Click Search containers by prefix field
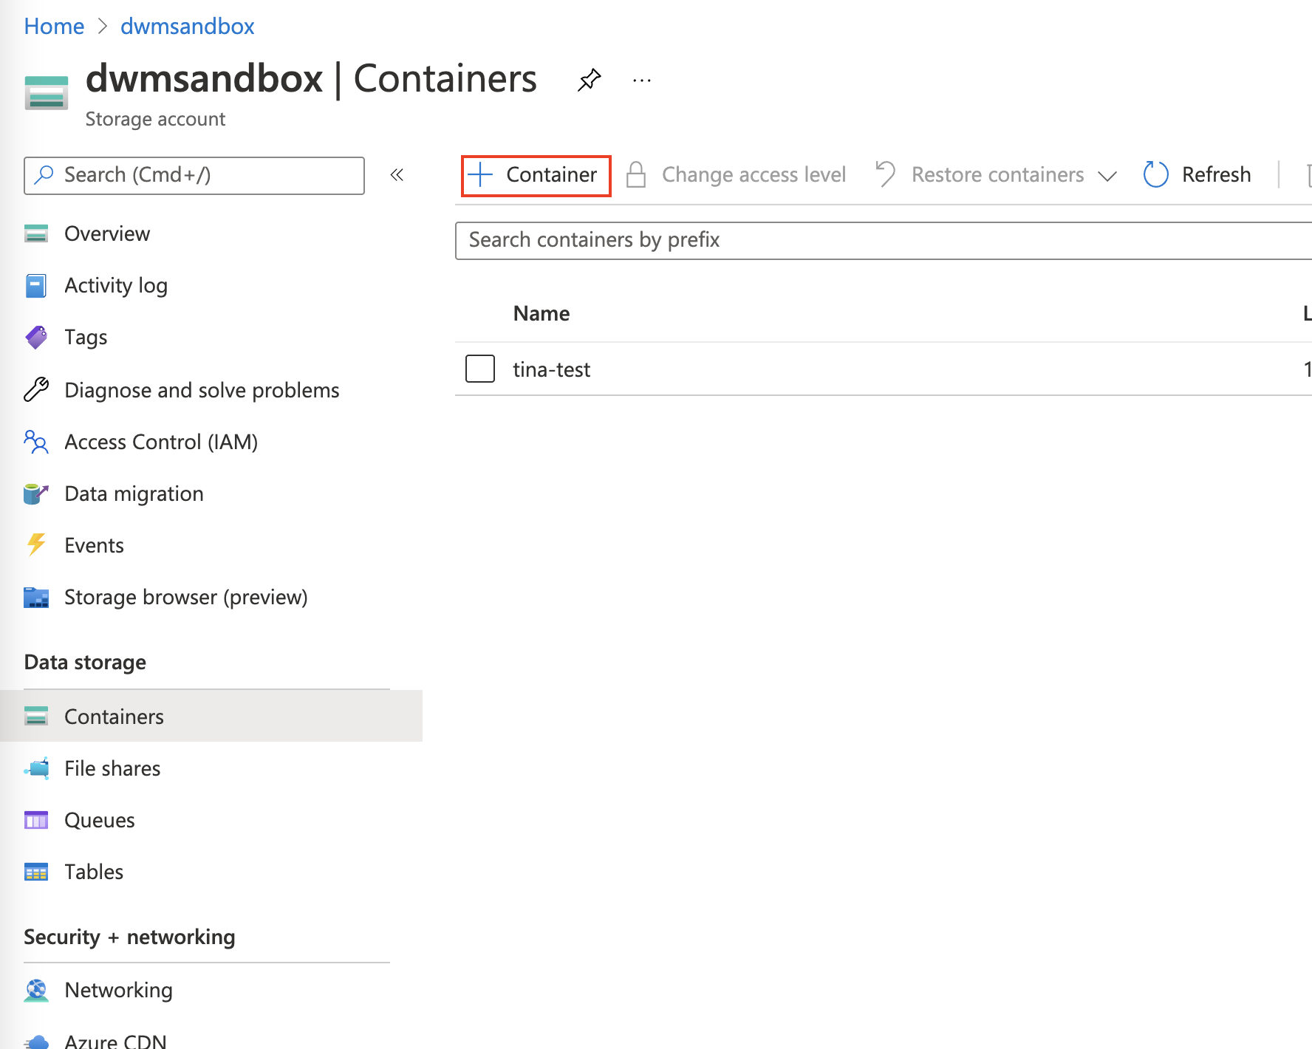Viewport: 1312px width, 1049px height. [x=884, y=241]
